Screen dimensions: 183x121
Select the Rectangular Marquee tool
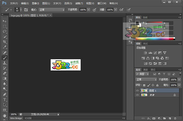coord(5,26)
